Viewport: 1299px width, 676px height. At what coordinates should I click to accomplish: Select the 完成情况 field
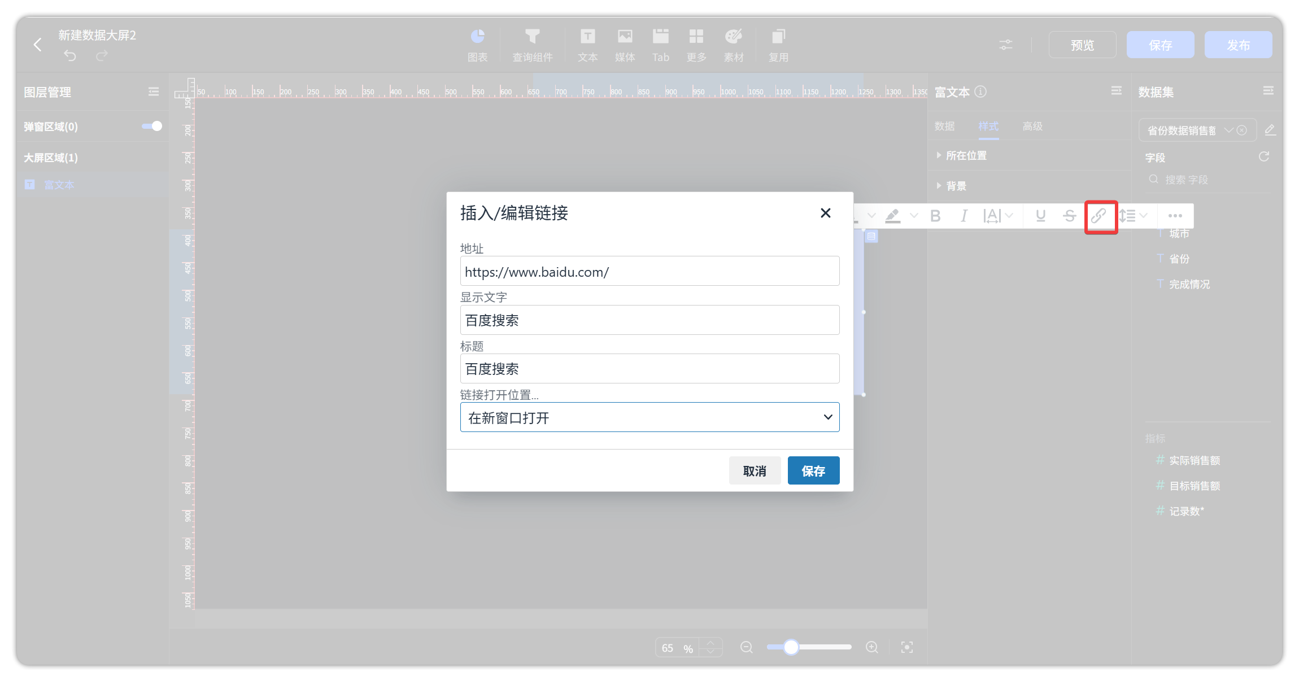(x=1189, y=284)
